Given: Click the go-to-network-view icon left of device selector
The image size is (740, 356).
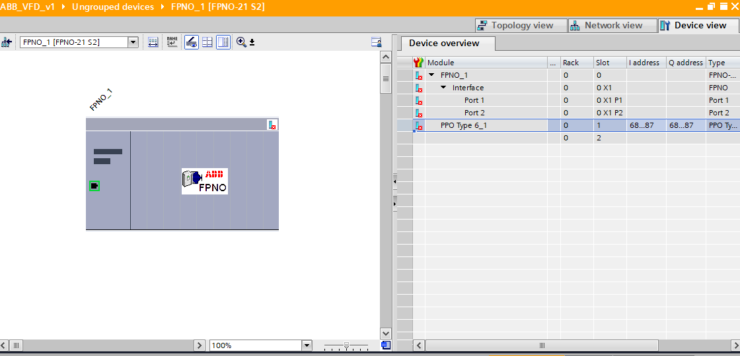Looking at the screenshot, I should pos(7,42).
